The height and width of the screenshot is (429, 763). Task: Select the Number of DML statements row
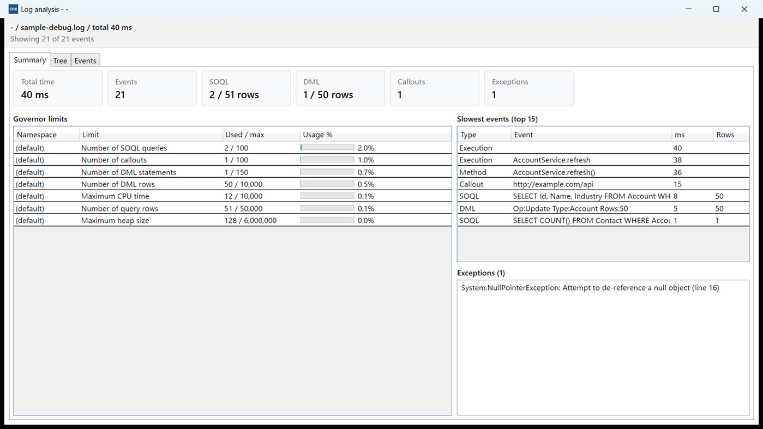click(233, 172)
